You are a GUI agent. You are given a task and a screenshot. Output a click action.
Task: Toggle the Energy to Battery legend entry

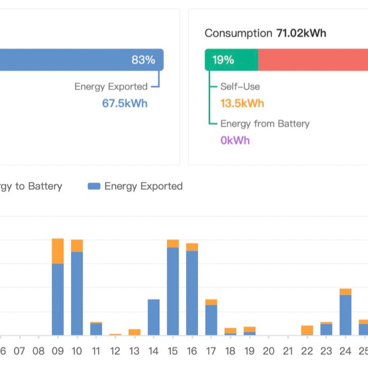(31, 186)
